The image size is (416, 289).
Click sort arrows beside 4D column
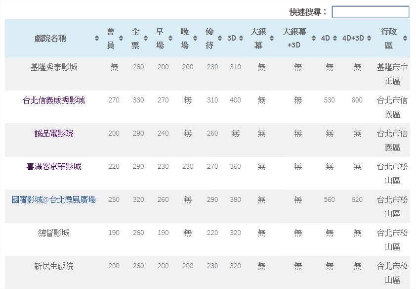pos(335,39)
